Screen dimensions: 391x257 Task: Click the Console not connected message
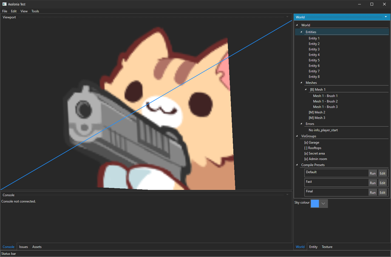click(18, 201)
